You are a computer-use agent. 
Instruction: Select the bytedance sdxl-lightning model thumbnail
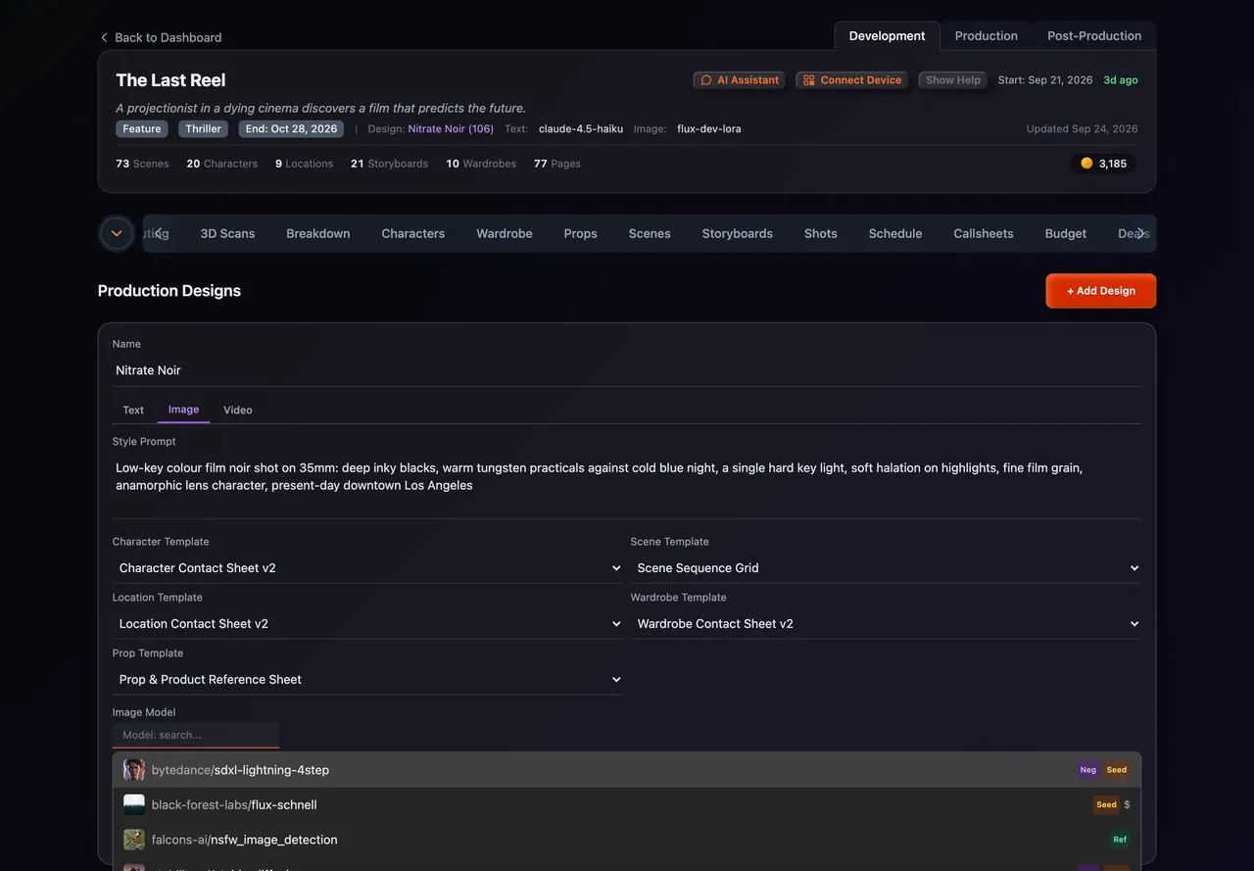134,770
